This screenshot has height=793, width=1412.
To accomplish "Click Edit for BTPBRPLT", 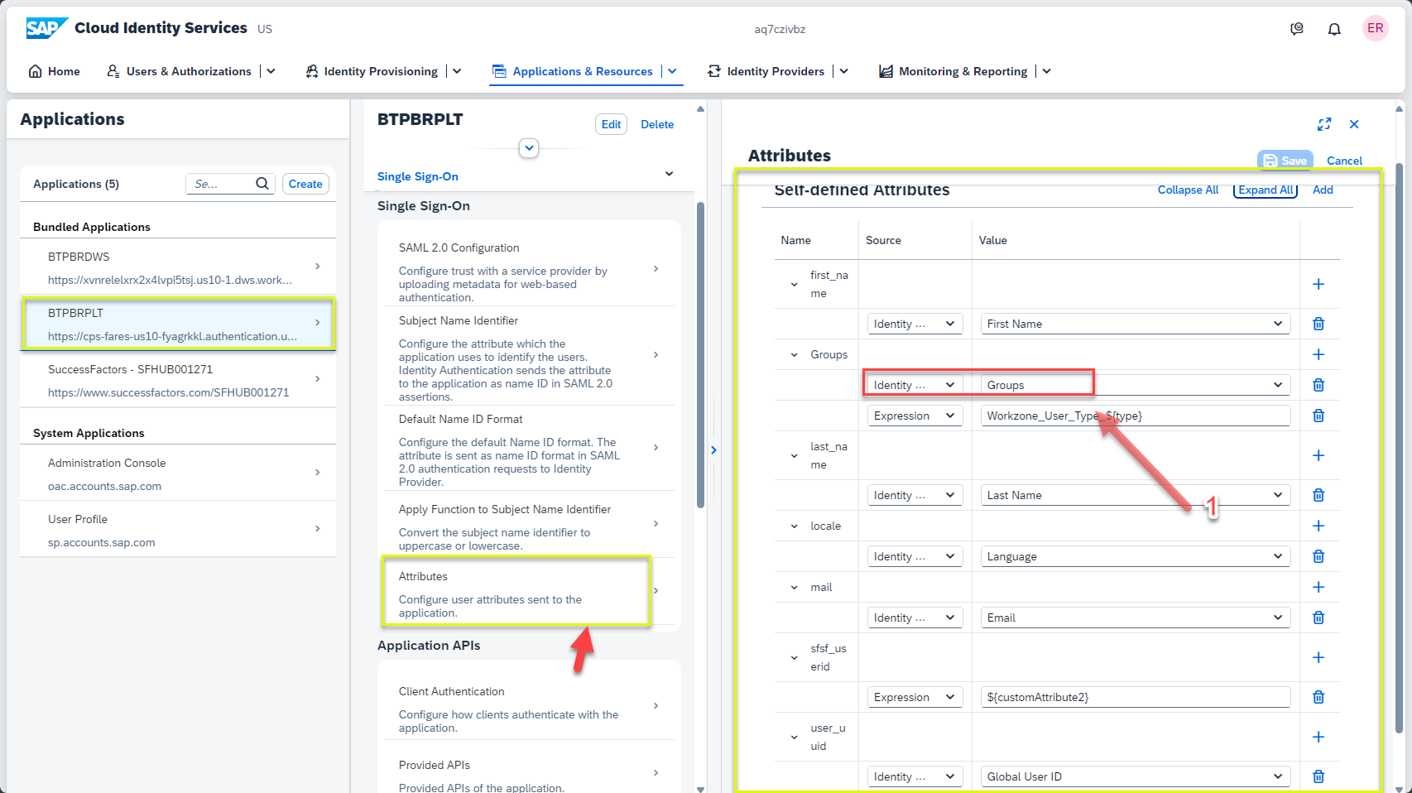I will 611,124.
